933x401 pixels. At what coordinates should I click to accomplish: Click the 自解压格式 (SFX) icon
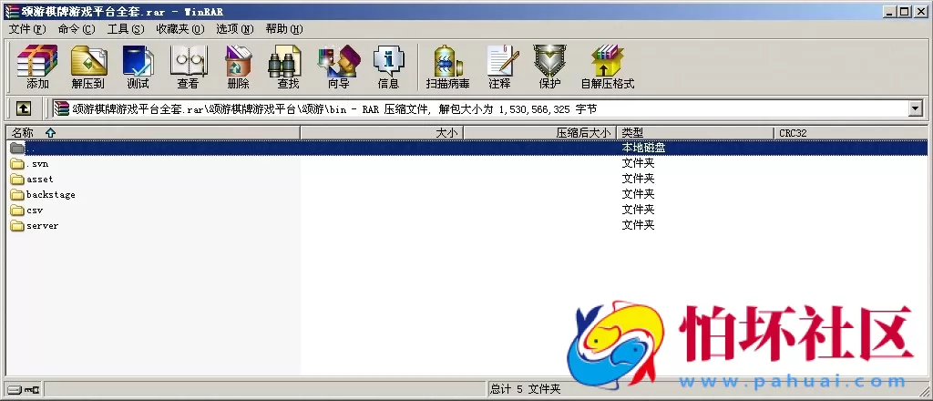point(608,66)
